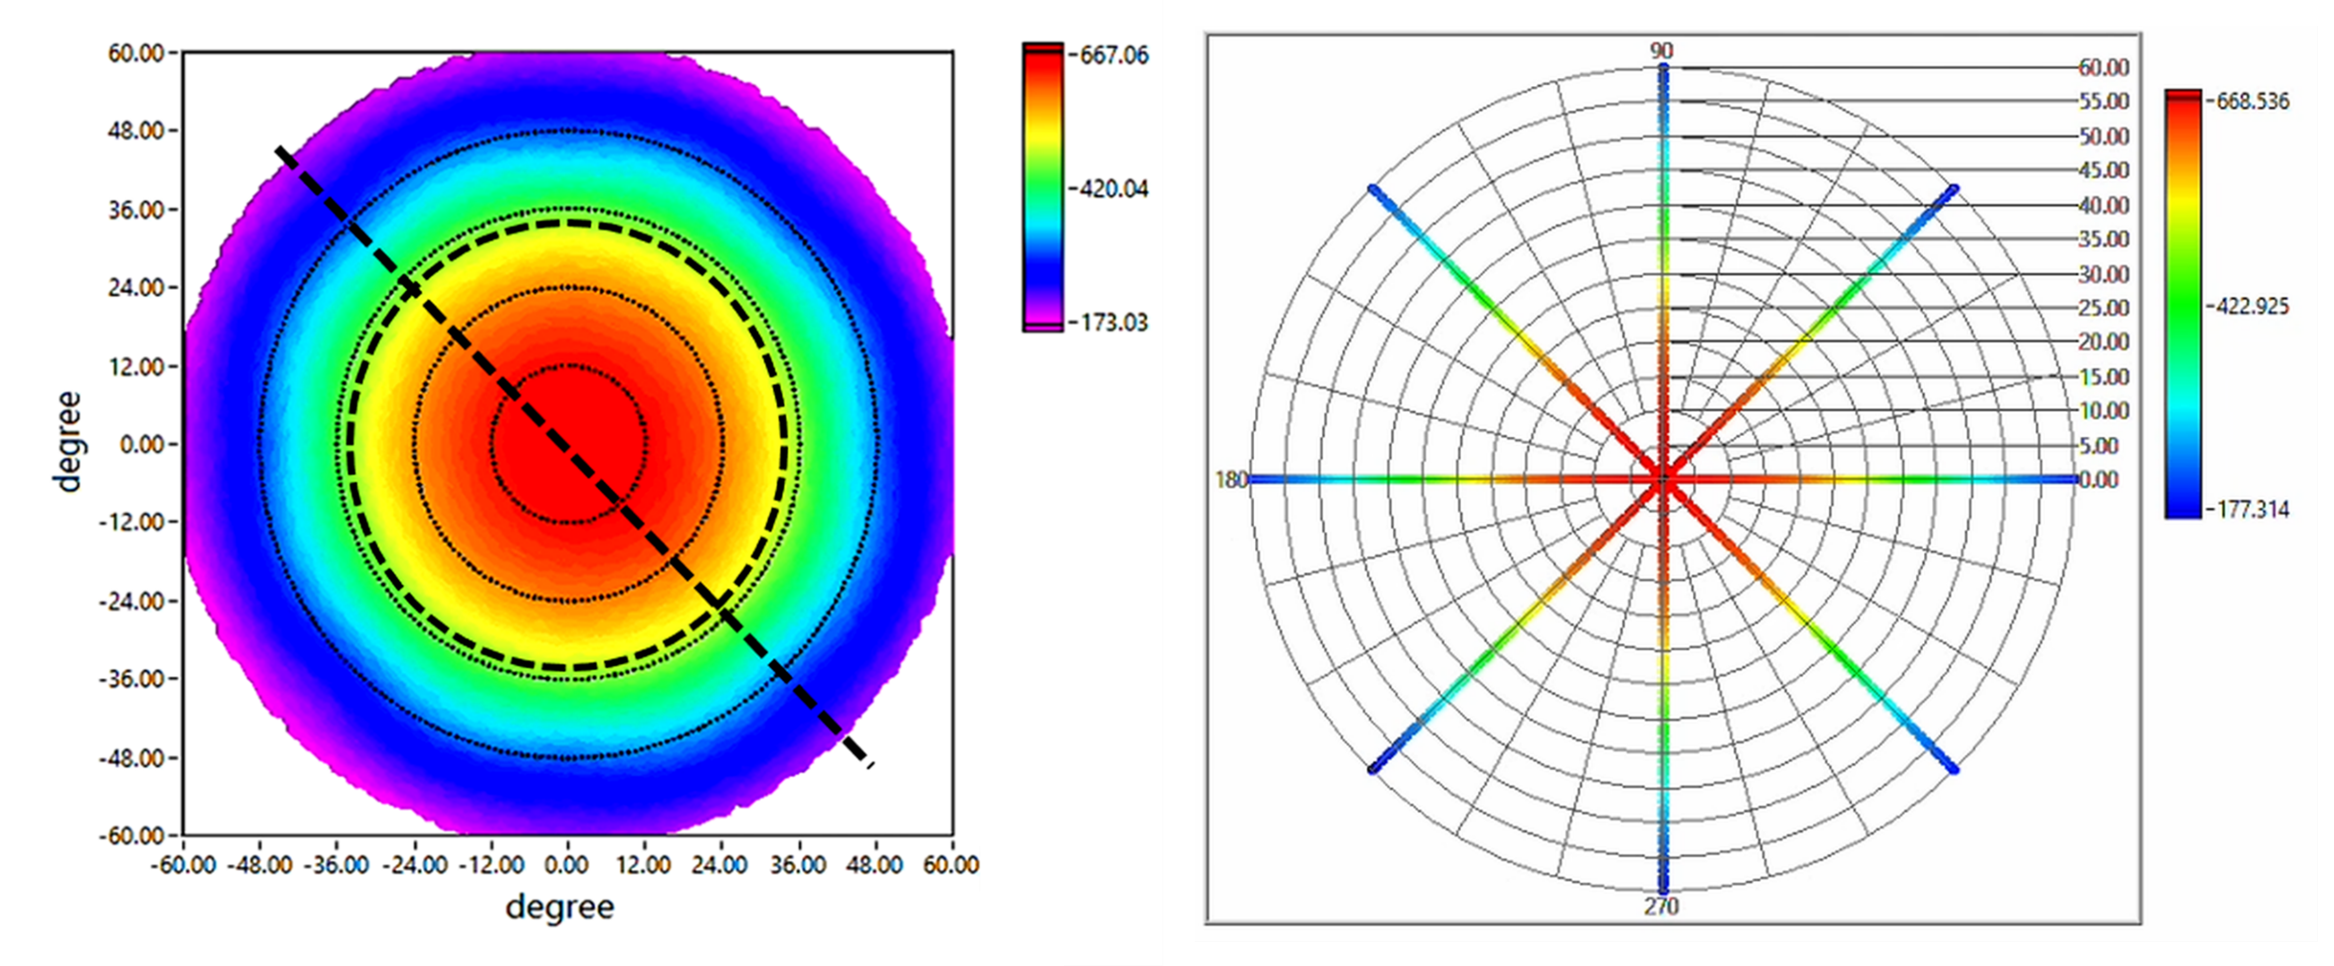Click the horizontal "degree" x-axis title

[x=560, y=906]
